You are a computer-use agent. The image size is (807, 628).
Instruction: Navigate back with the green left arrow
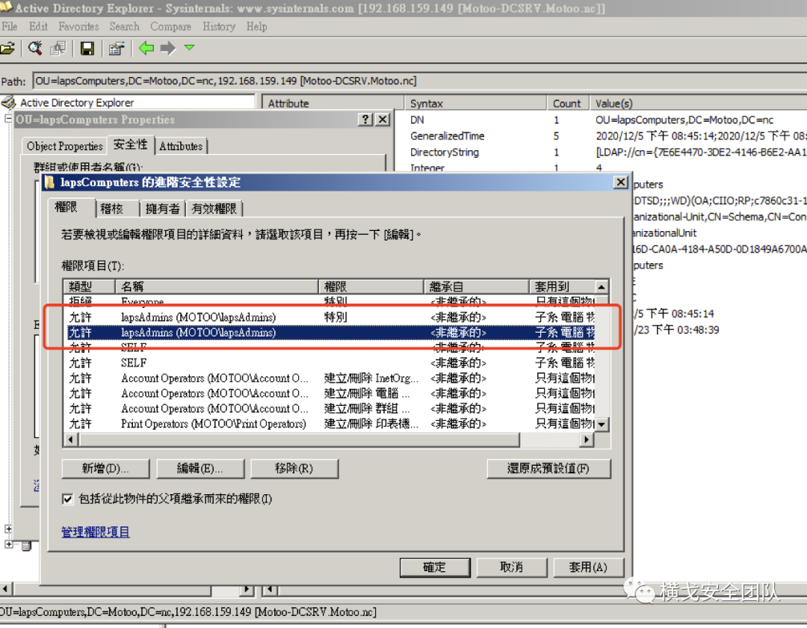[x=146, y=48]
